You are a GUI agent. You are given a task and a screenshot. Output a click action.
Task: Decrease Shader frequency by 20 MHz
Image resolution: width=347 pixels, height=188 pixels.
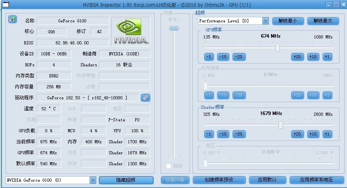(239, 134)
